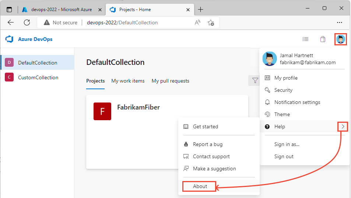Select About in the Help submenu
Screen dimensions: 351x198
coord(200,186)
